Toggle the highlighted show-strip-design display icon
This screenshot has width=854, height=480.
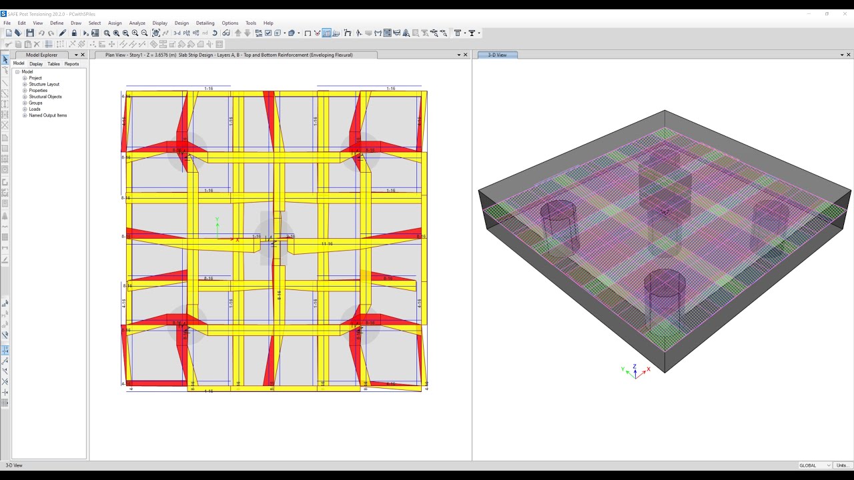pyautogui.click(x=326, y=33)
